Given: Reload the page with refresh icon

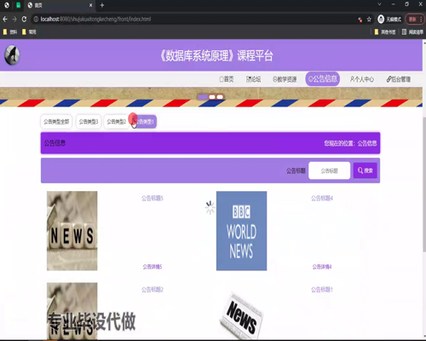Looking at the screenshot, I should [x=24, y=19].
